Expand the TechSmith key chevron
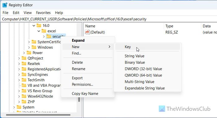Viewport: 217px width, 118px height. (x=19, y=80)
